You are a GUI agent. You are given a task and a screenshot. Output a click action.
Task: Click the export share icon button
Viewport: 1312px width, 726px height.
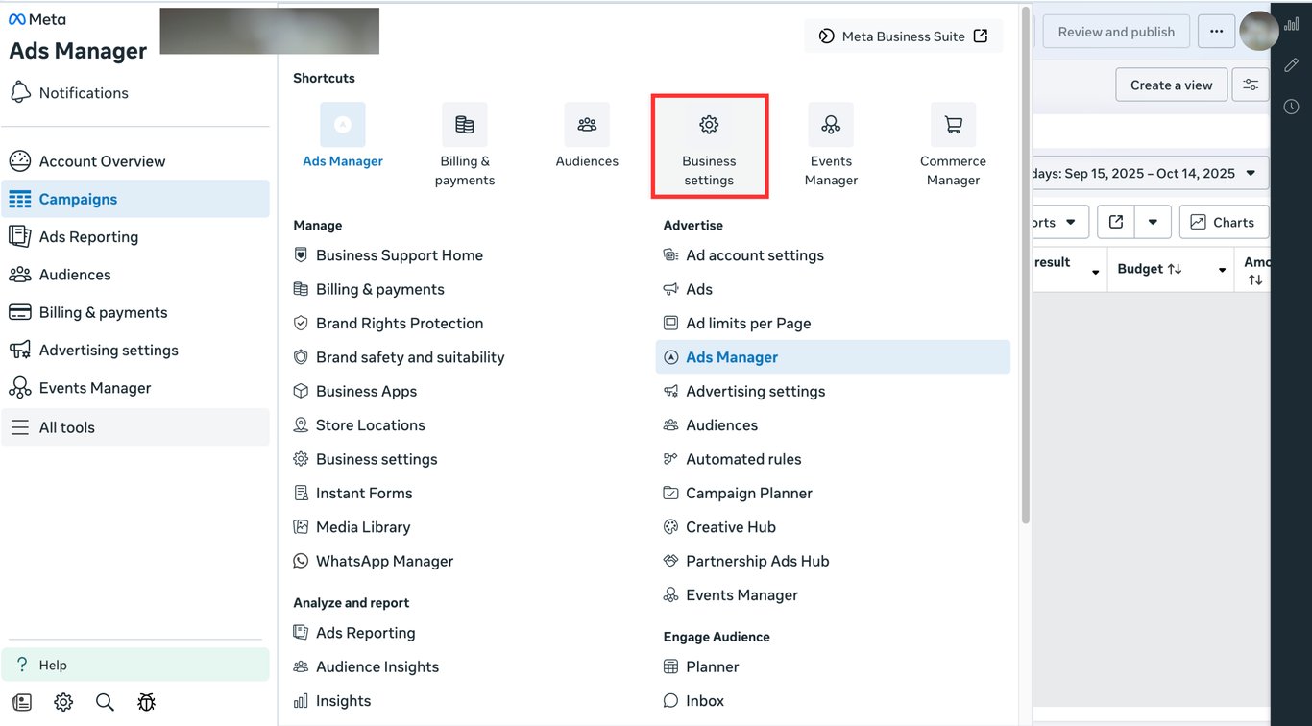1116,222
